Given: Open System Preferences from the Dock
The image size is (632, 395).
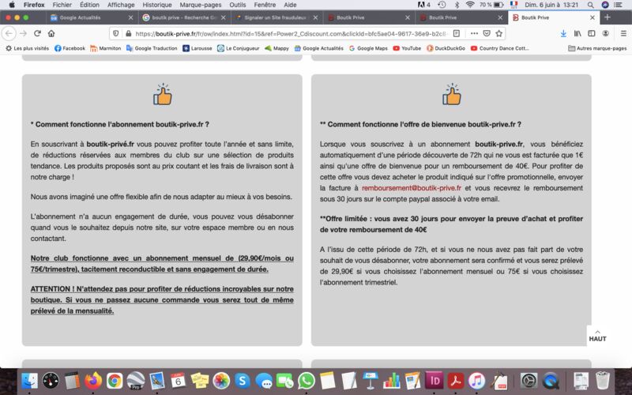Looking at the screenshot, I should click(x=529, y=381).
